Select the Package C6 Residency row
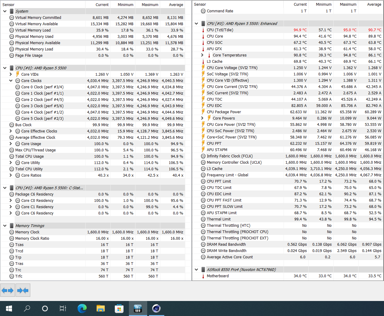Image resolution: width=384 pixels, height=316 pixels. click(93, 194)
